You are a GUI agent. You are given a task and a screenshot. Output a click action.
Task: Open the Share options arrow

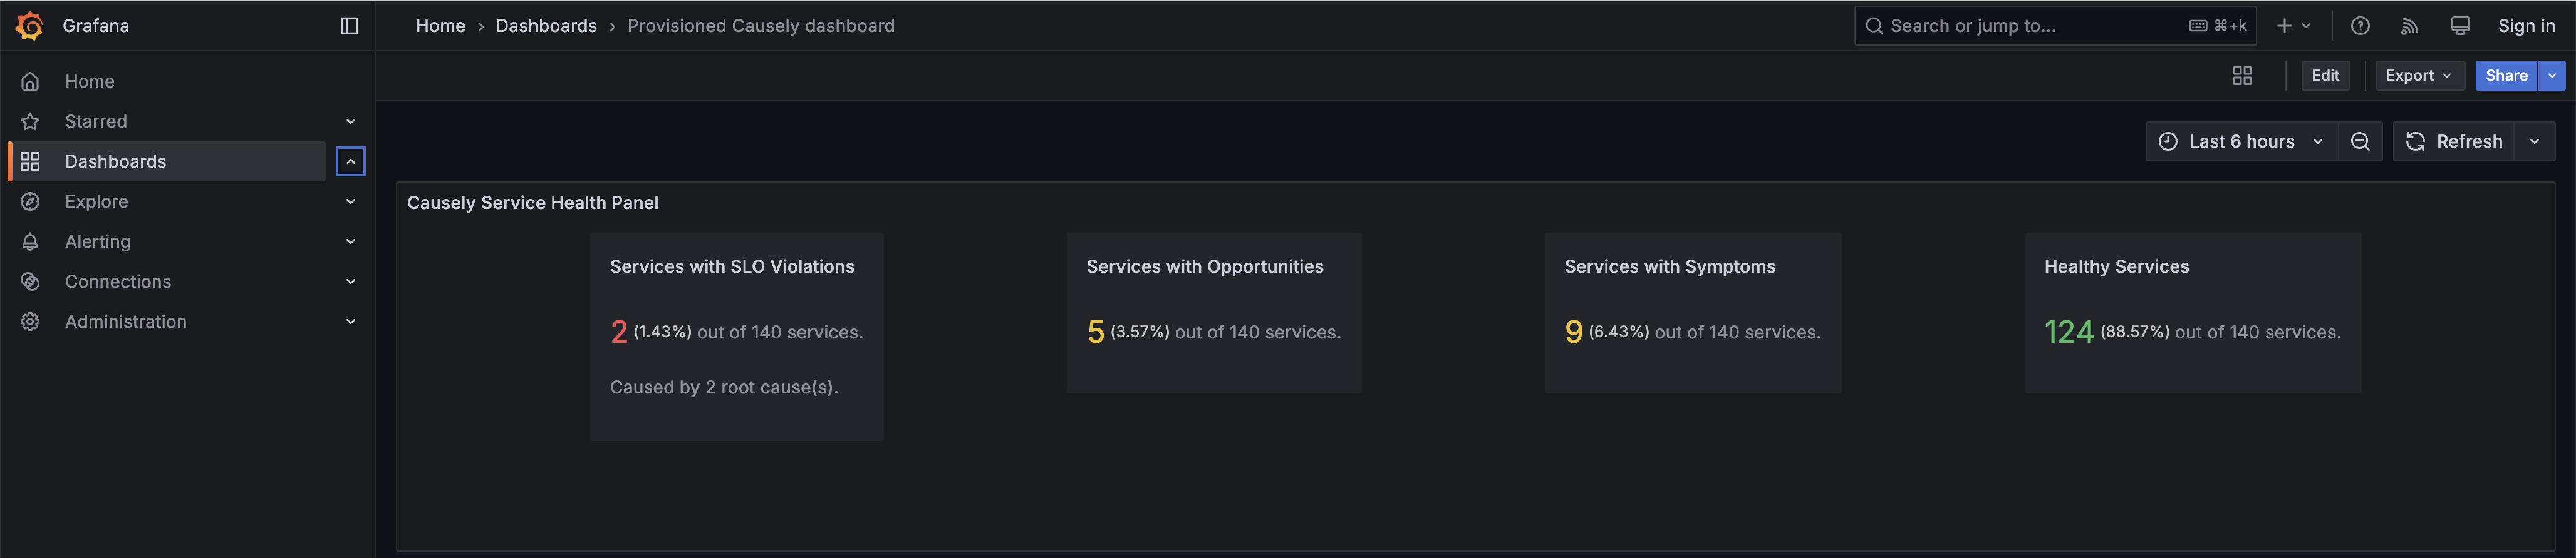(x=2551, y=75)
